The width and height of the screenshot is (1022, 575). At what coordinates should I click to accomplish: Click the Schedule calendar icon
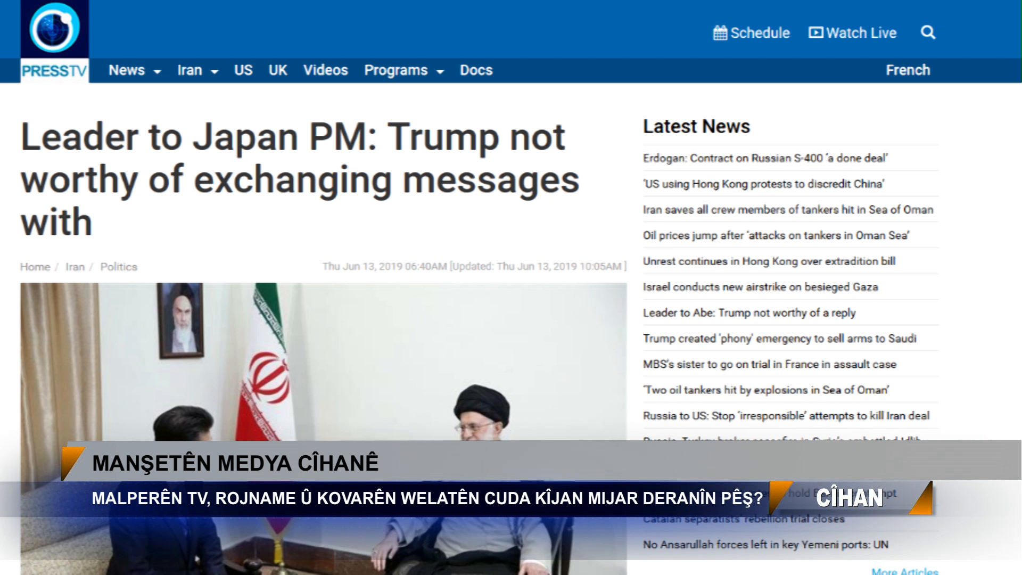coord(720,33)
